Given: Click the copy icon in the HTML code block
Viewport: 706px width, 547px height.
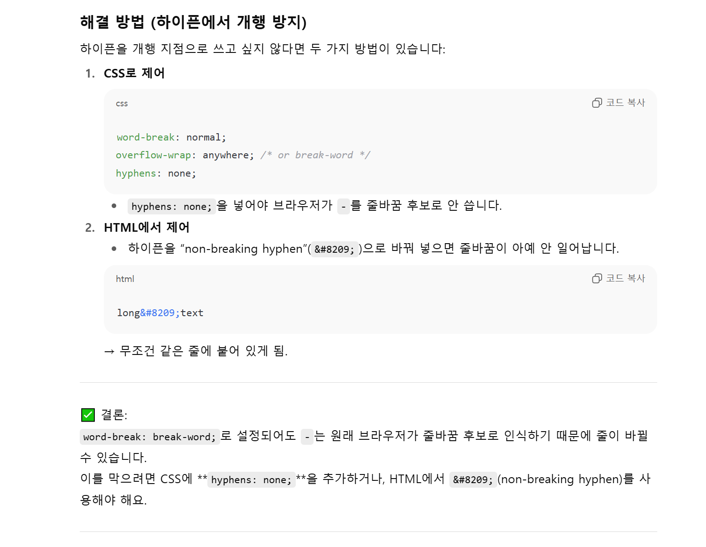Looking at the screenshot, I should pyautogui.click(x=597, y=278).
